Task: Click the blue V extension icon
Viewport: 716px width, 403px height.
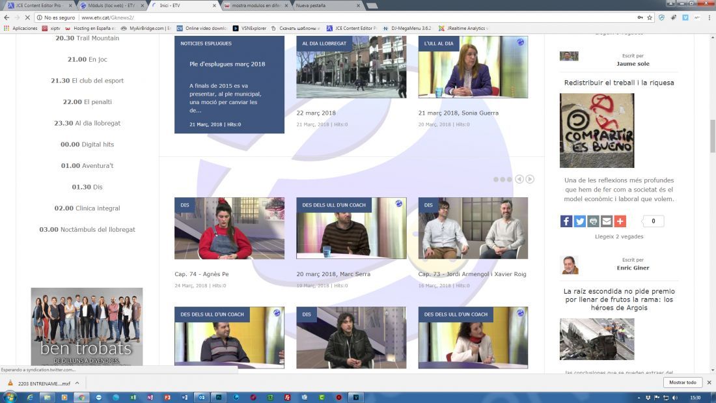Action: (x=685, y=18)
